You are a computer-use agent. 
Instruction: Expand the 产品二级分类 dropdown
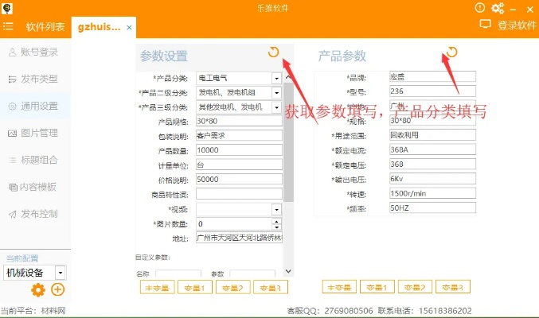click(x=276, y=92)
